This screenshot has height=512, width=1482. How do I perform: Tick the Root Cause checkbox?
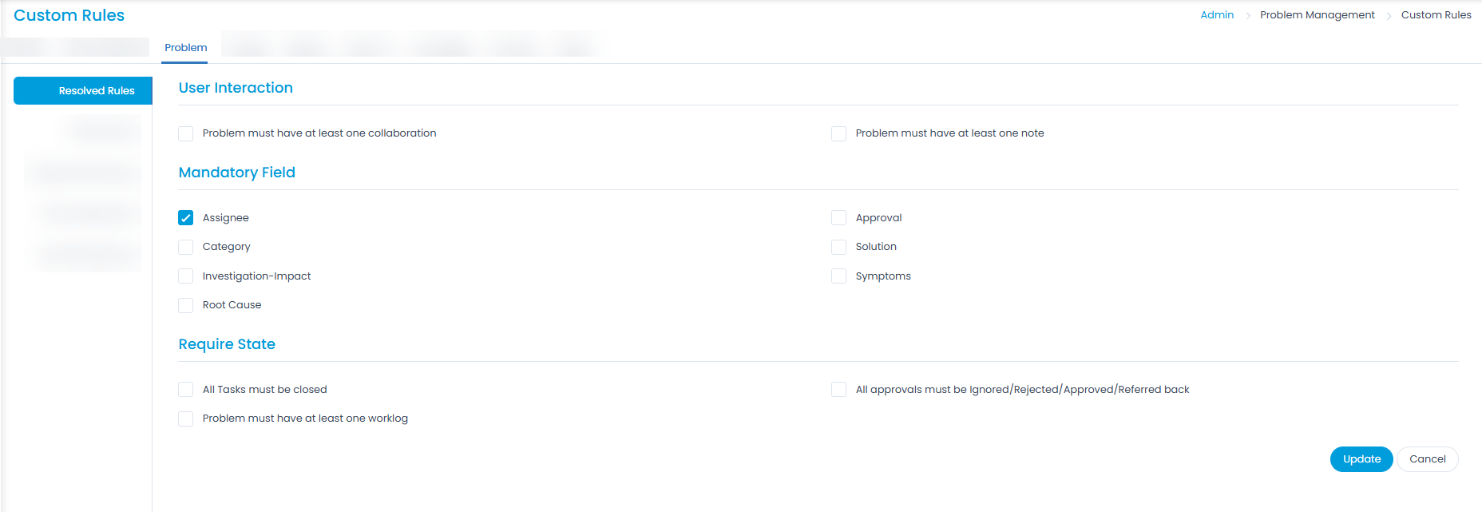(186, 305)
